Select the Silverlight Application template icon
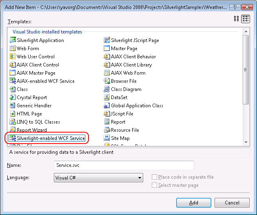The image size is (257, 215). tap(13, 40)
